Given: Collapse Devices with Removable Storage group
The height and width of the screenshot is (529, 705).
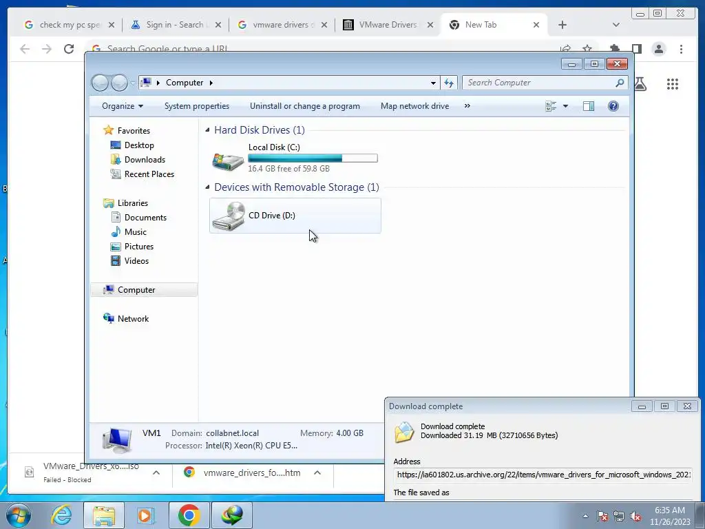Looking at the screenshot, I should coord(207,187).
